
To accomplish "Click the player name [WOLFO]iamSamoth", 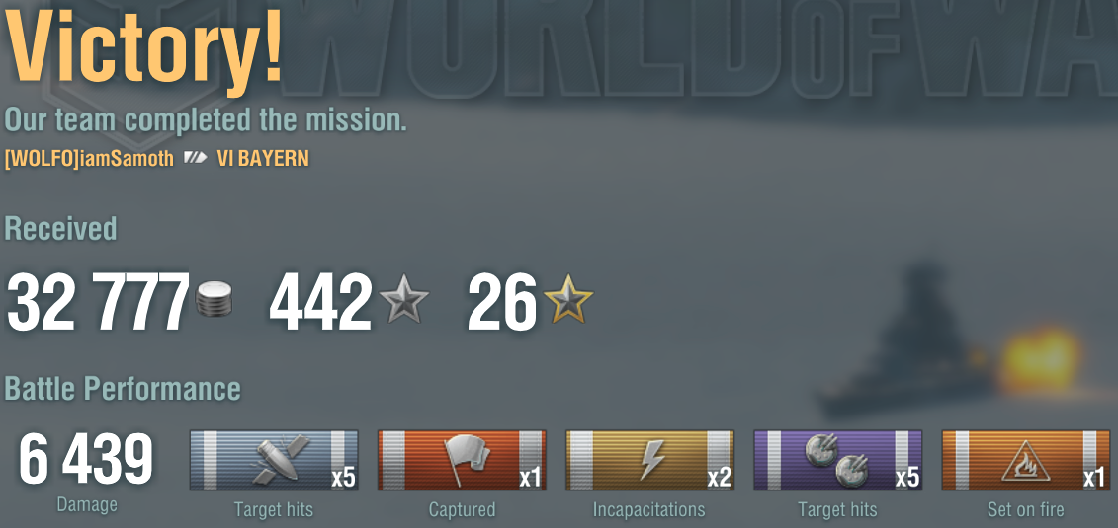I will click(89, 158).
